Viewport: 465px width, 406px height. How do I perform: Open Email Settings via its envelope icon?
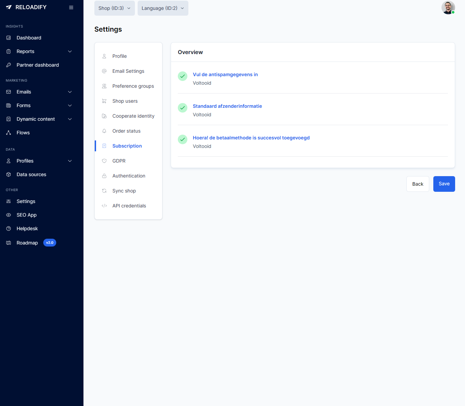click(x=104, y=71)
